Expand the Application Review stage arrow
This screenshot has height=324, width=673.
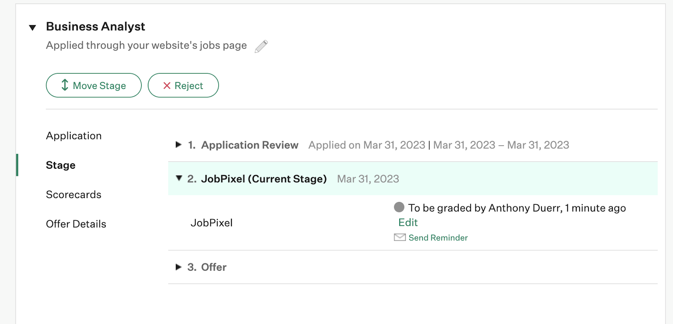click(178, 145)
